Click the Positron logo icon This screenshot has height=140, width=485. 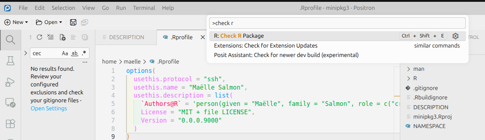point(8,8)
